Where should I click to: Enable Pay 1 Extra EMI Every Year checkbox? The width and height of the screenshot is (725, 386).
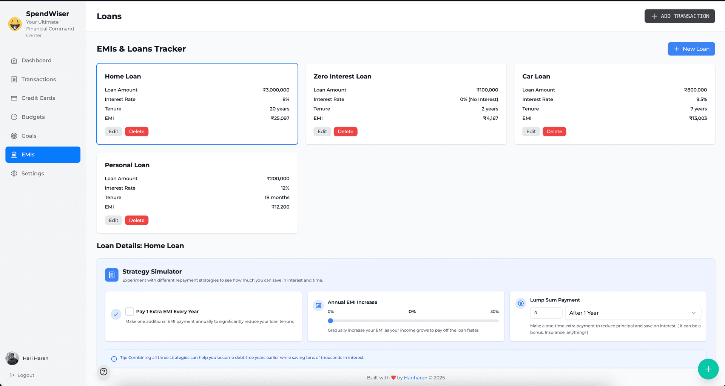tap(130, 312)
